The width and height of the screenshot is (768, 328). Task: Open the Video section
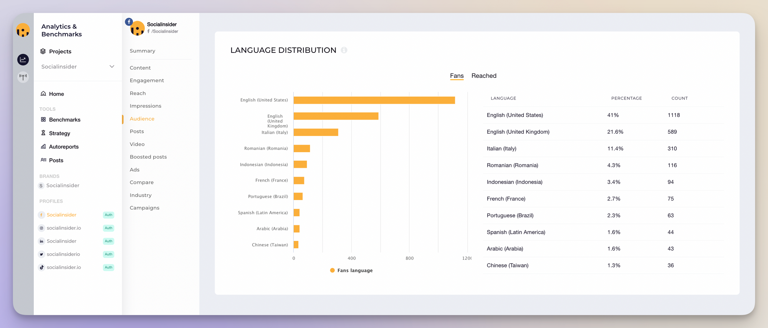pyautogui.click(x=137, y=144)
